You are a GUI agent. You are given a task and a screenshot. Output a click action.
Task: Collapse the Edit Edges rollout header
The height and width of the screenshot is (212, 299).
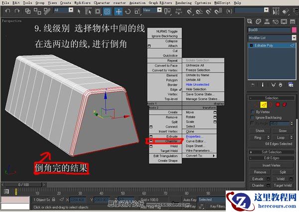[272, 158]
